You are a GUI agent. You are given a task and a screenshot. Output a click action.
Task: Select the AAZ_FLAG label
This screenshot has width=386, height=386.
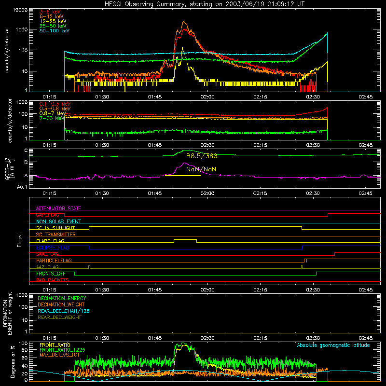point(47,267)
